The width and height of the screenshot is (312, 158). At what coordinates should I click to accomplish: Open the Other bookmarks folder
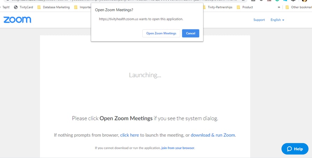click(x=299, y=7)
